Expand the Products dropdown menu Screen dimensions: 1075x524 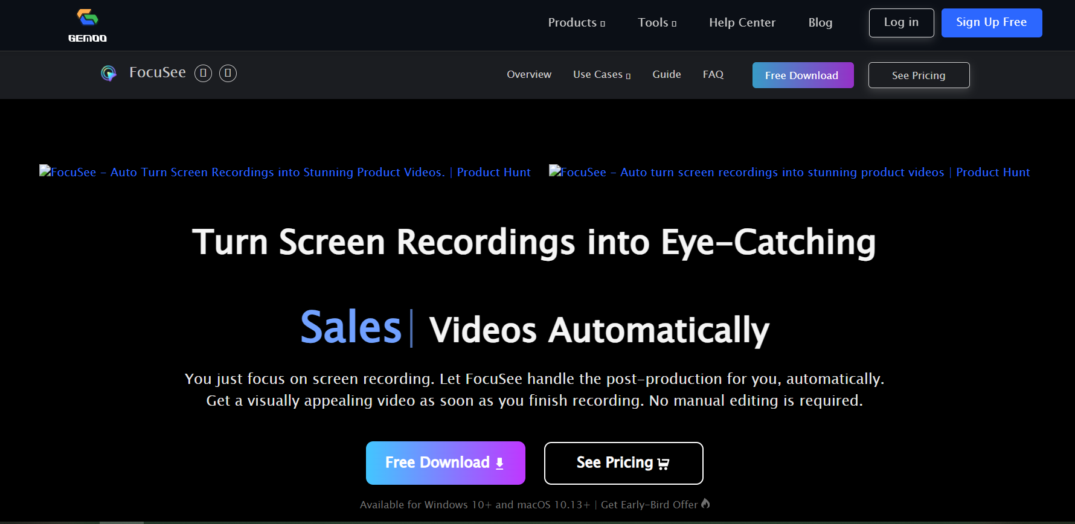click(576, 23)
